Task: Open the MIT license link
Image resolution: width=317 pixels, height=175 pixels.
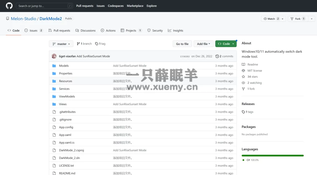Action: click(x=252, y=71)
